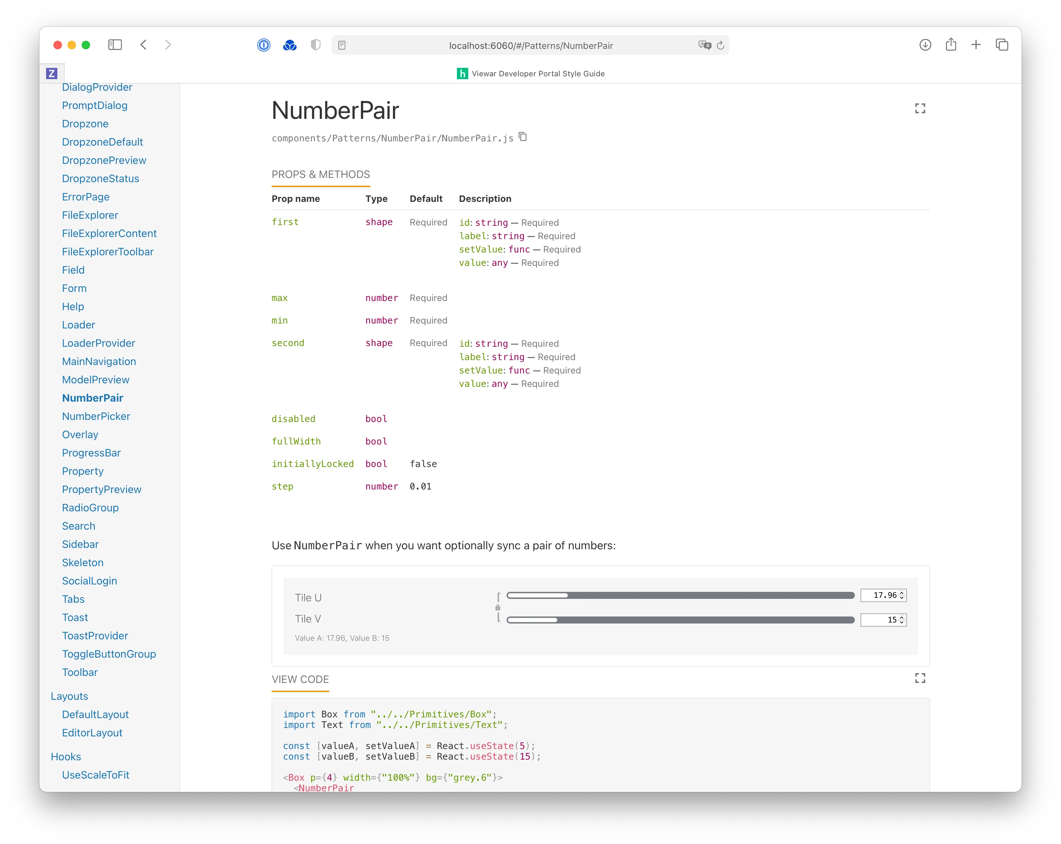
Task: Navigate to FileExplorerContent
Action: click(x=109, y=233)
